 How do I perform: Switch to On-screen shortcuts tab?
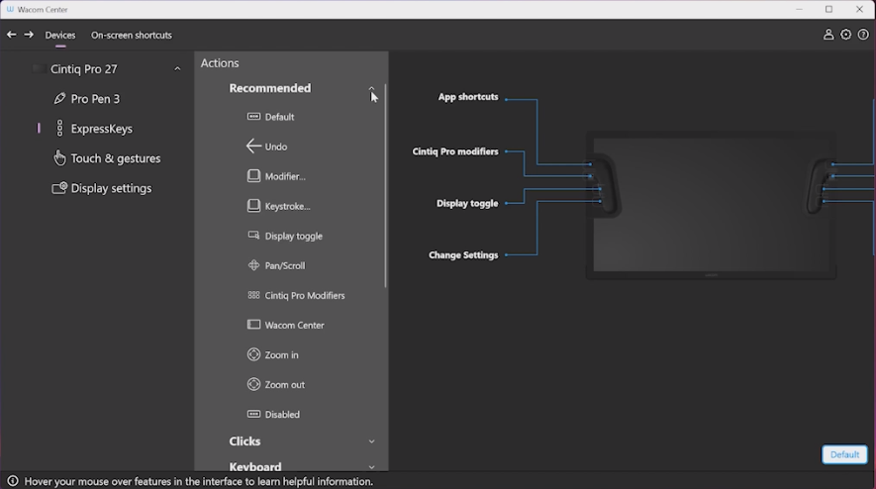pyautogui.click(x=132, y=35)
